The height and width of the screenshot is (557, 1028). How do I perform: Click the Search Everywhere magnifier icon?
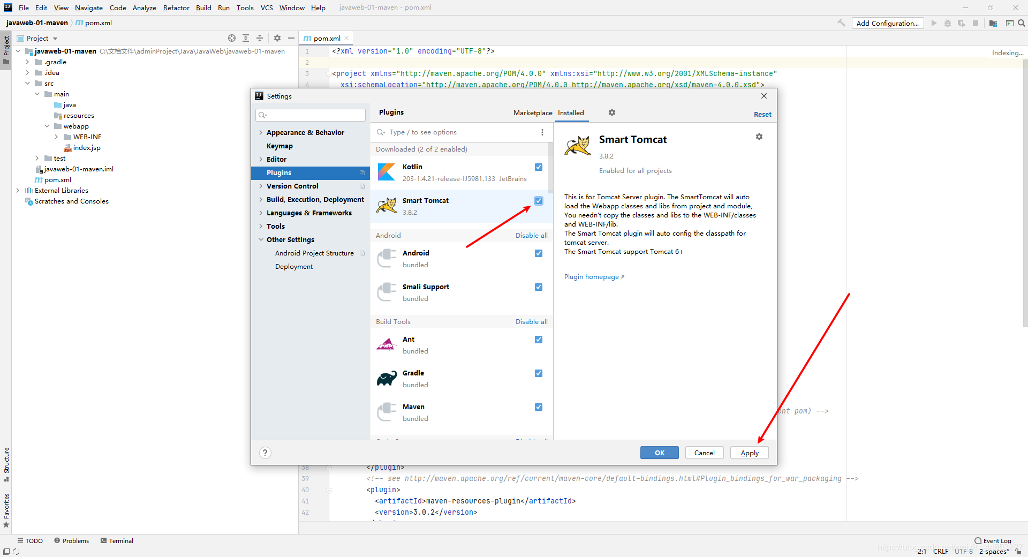1021,23
